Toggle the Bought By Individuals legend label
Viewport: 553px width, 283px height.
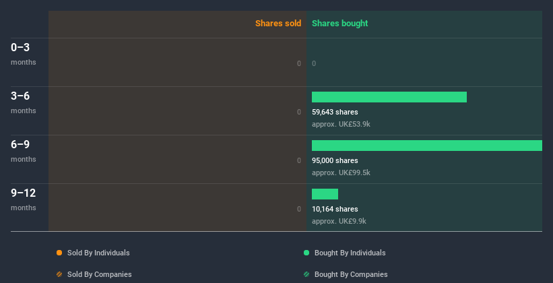click(350, 253)
